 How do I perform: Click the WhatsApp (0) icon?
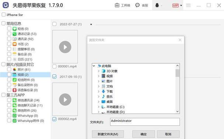click(15, 115)
